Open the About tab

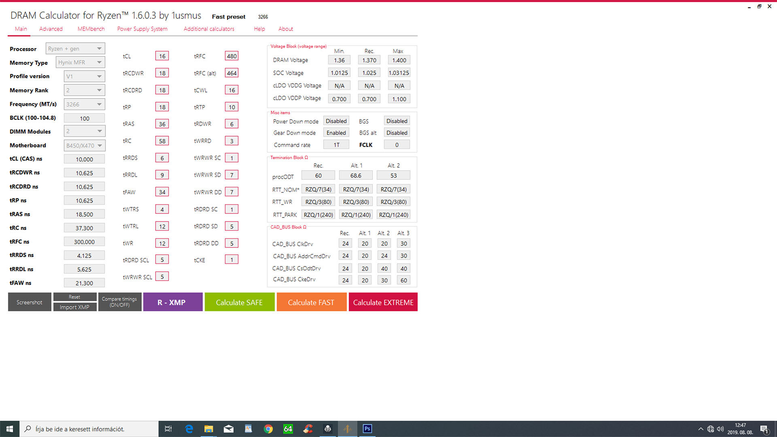click(x=285, y=29)
